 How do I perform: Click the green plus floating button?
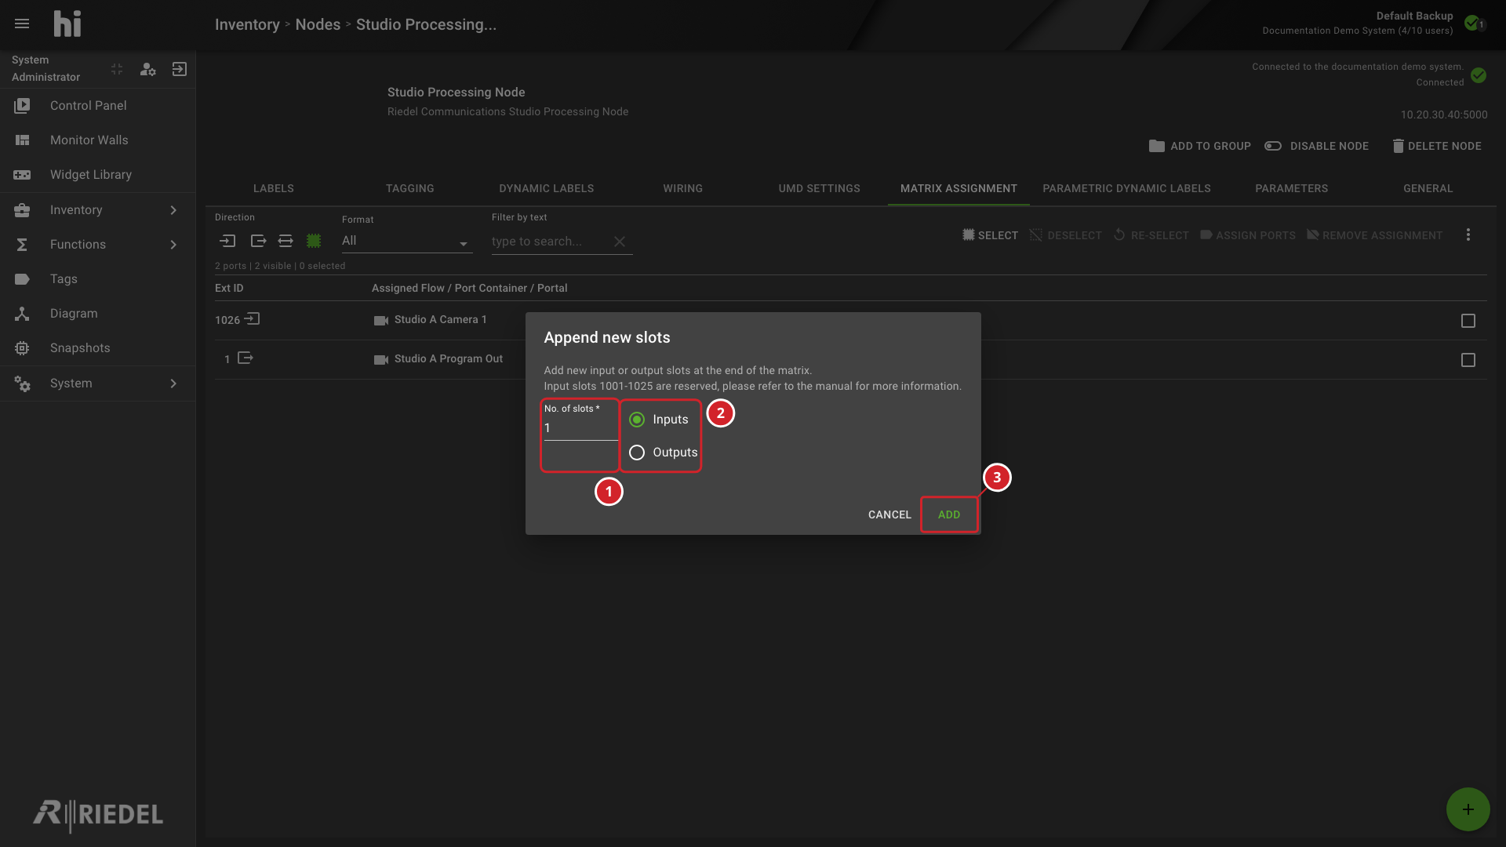point(1468,809)
